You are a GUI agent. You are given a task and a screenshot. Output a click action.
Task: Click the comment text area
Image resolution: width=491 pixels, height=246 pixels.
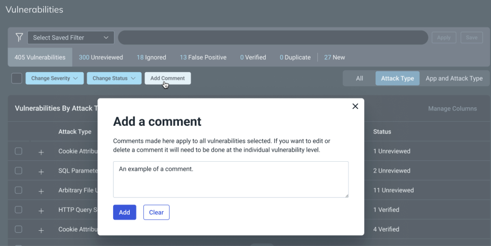coord(231,179)
